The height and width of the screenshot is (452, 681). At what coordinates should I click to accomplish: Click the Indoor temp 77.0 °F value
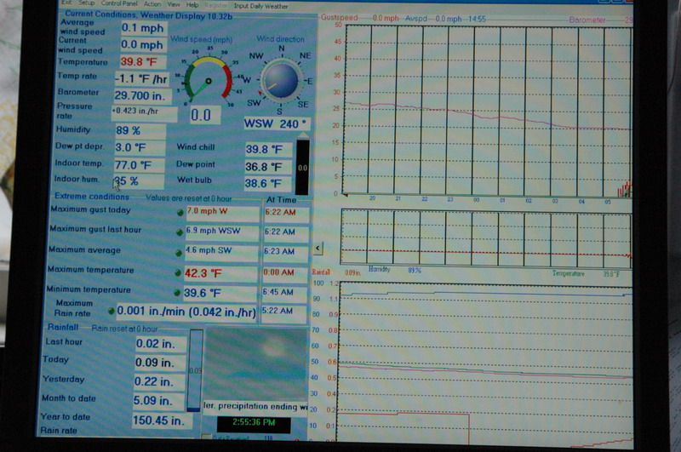tap(139, 165)
